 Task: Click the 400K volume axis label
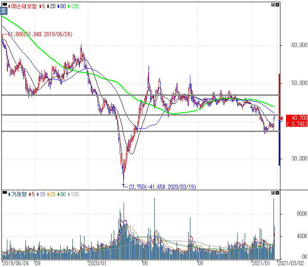coord(302,236)
